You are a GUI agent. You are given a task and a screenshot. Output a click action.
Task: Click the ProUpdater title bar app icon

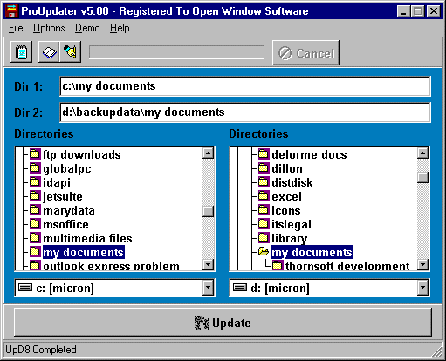(11, 11)
